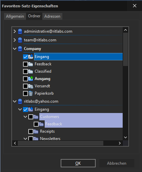The width and height of the screenshot is (142, 172).
Task: Click the vertical scrollbar down arrow
Action: coord(125,137)
